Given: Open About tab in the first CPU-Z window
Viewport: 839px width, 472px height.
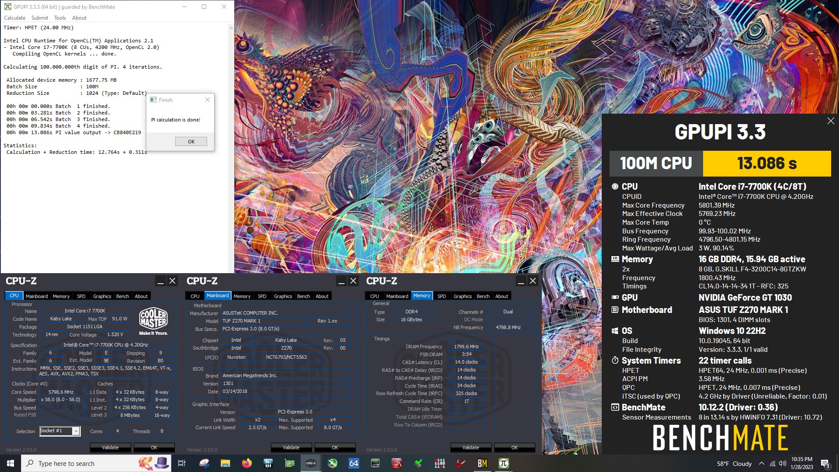Looking at the screenshot, I should coord(141,296).
